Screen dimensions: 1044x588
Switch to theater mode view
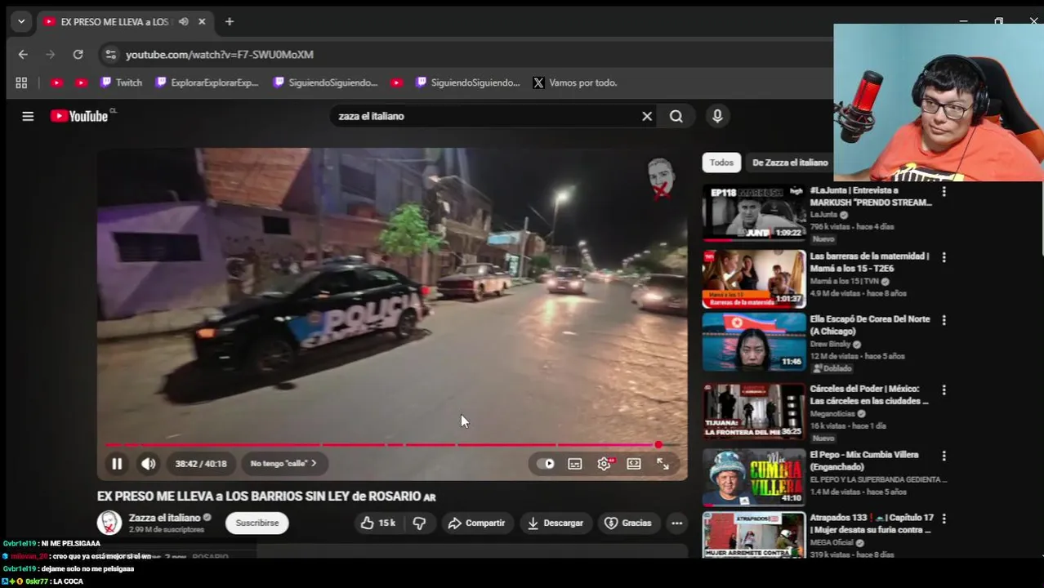tap(634, 464)
